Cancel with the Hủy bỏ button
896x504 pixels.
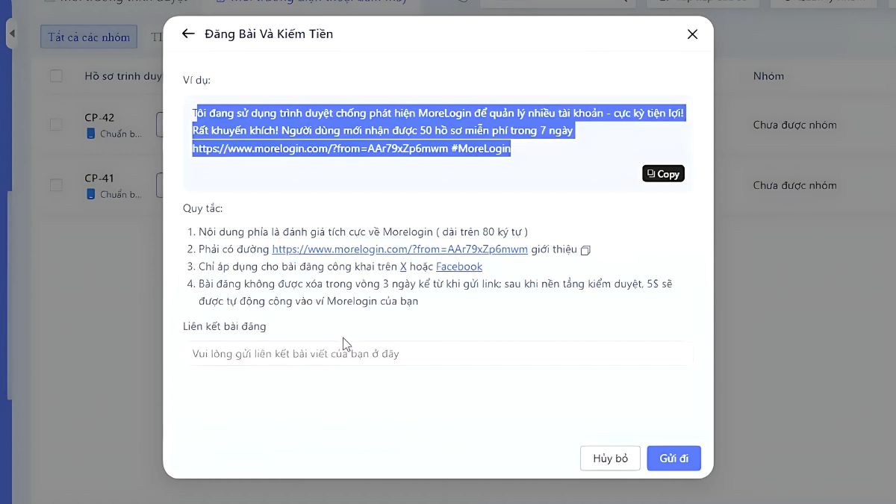click(x=610, y=458)
